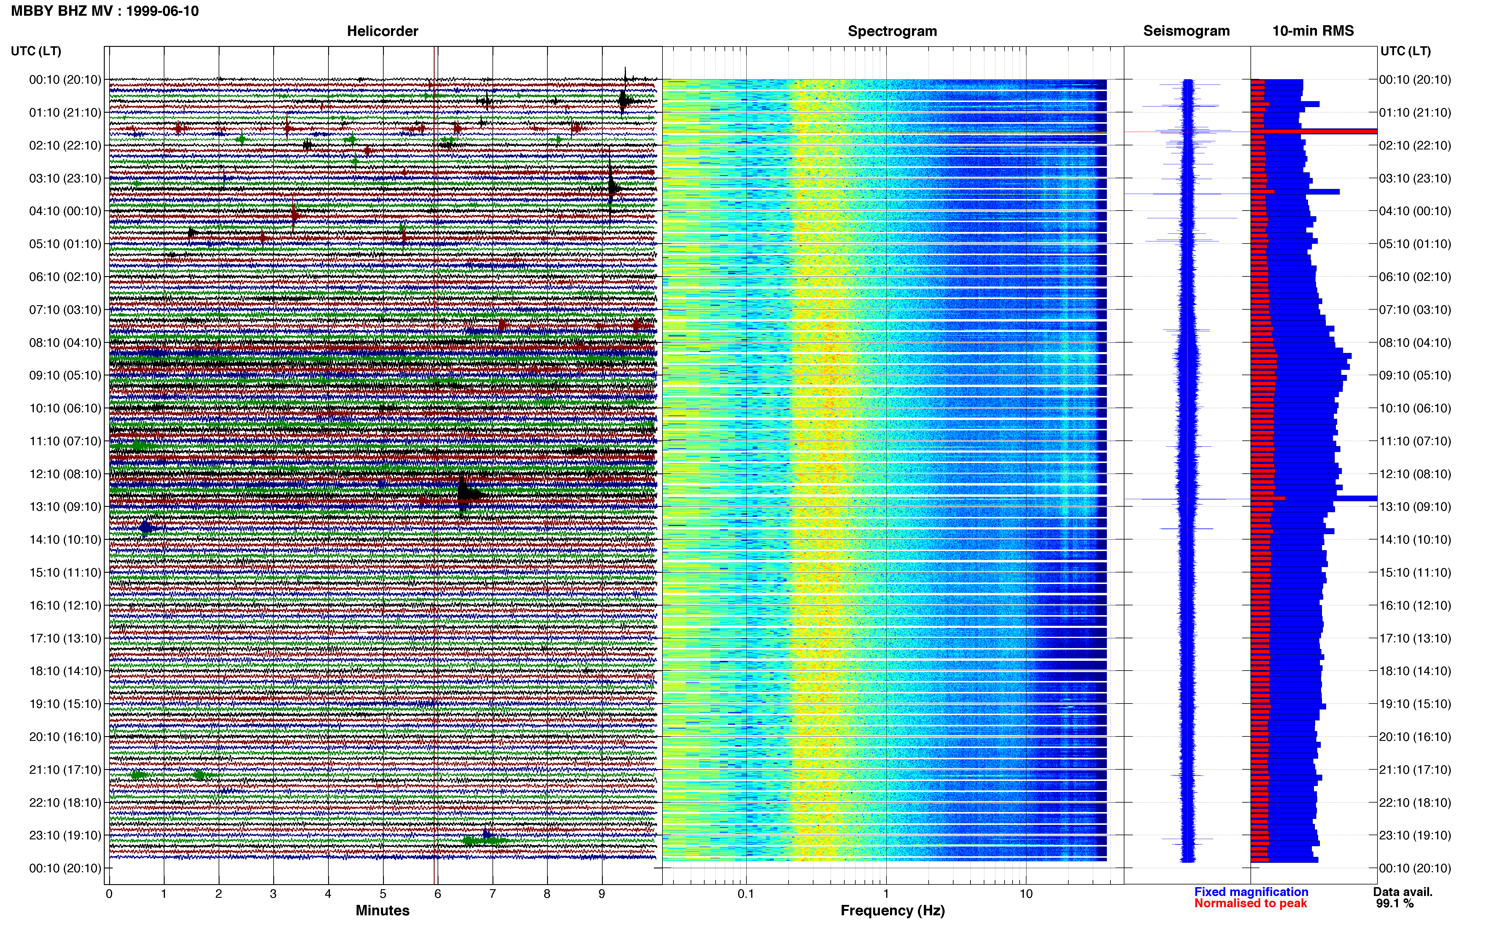Click the 'Frequency (Hz)' axis label

(x=892, y=911)
